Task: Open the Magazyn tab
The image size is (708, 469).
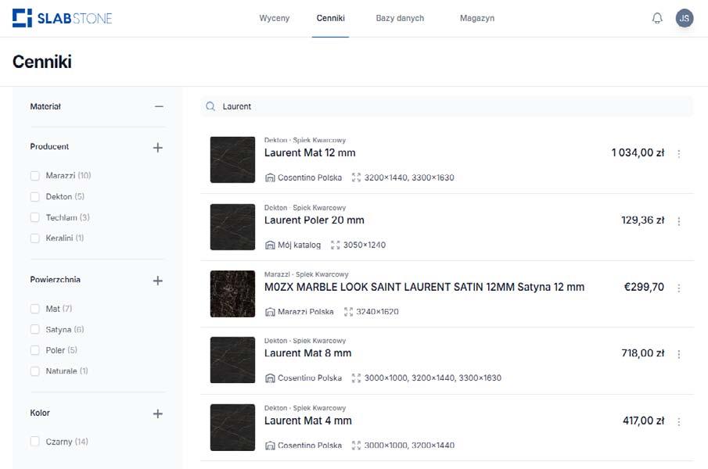Action: point(477,18)
